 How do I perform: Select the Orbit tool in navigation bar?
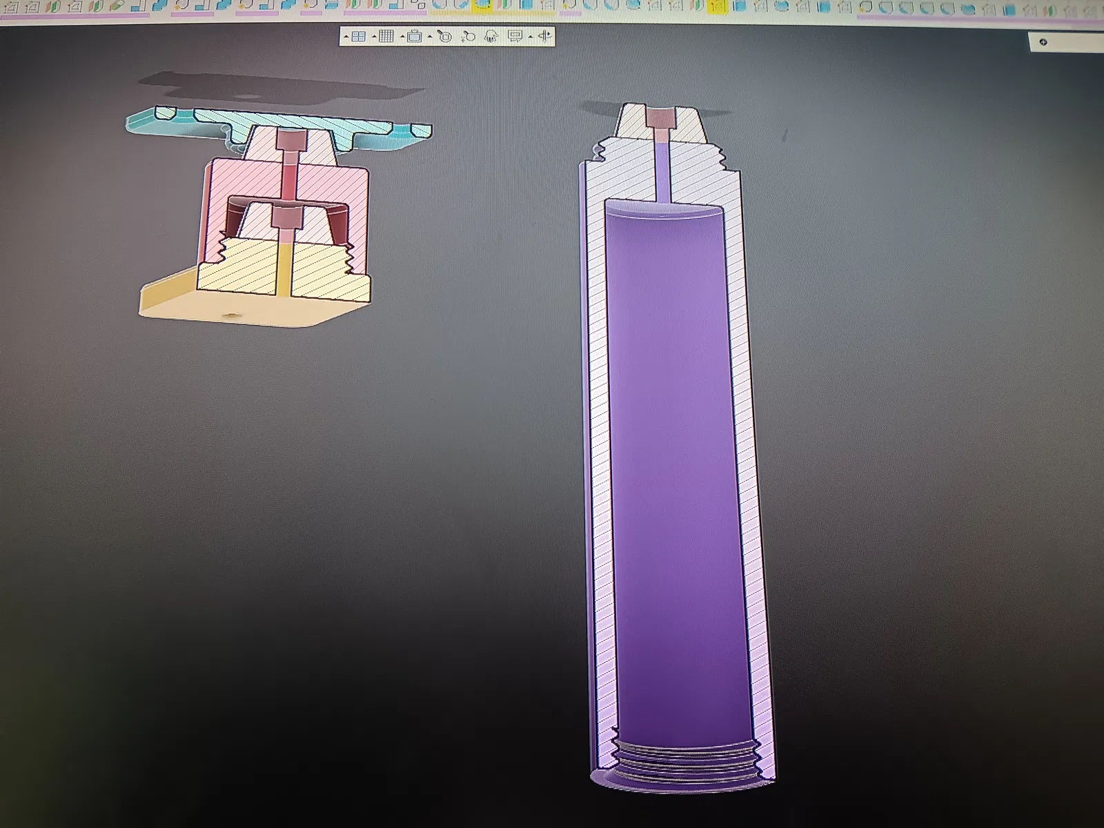[x=545, y=37]
